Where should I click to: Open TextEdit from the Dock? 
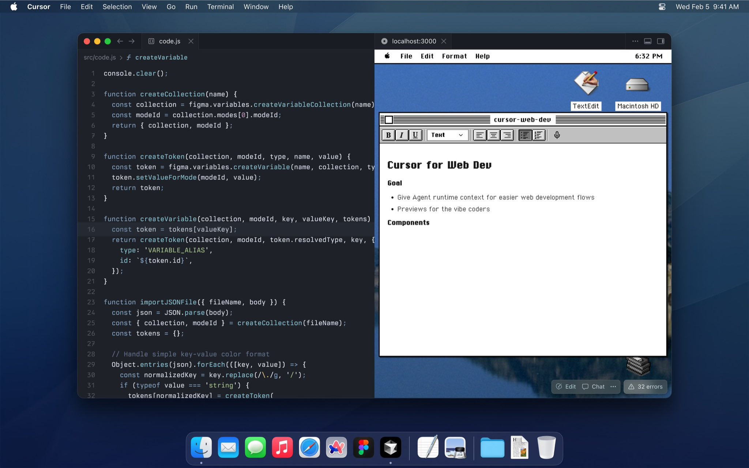(428, 447)
